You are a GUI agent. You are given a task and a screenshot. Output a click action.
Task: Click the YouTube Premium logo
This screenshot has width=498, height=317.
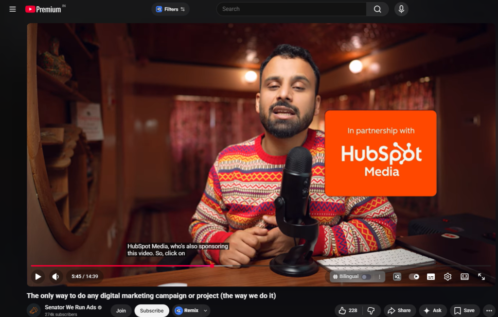44,9
